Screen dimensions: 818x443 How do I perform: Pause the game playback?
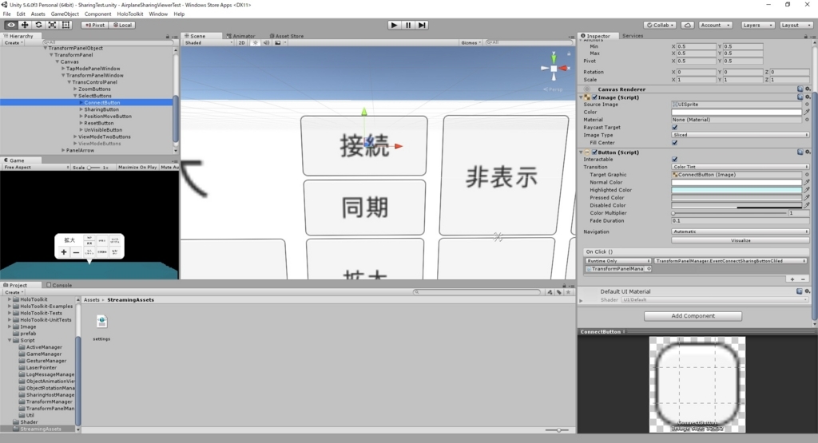click(408, 25)
